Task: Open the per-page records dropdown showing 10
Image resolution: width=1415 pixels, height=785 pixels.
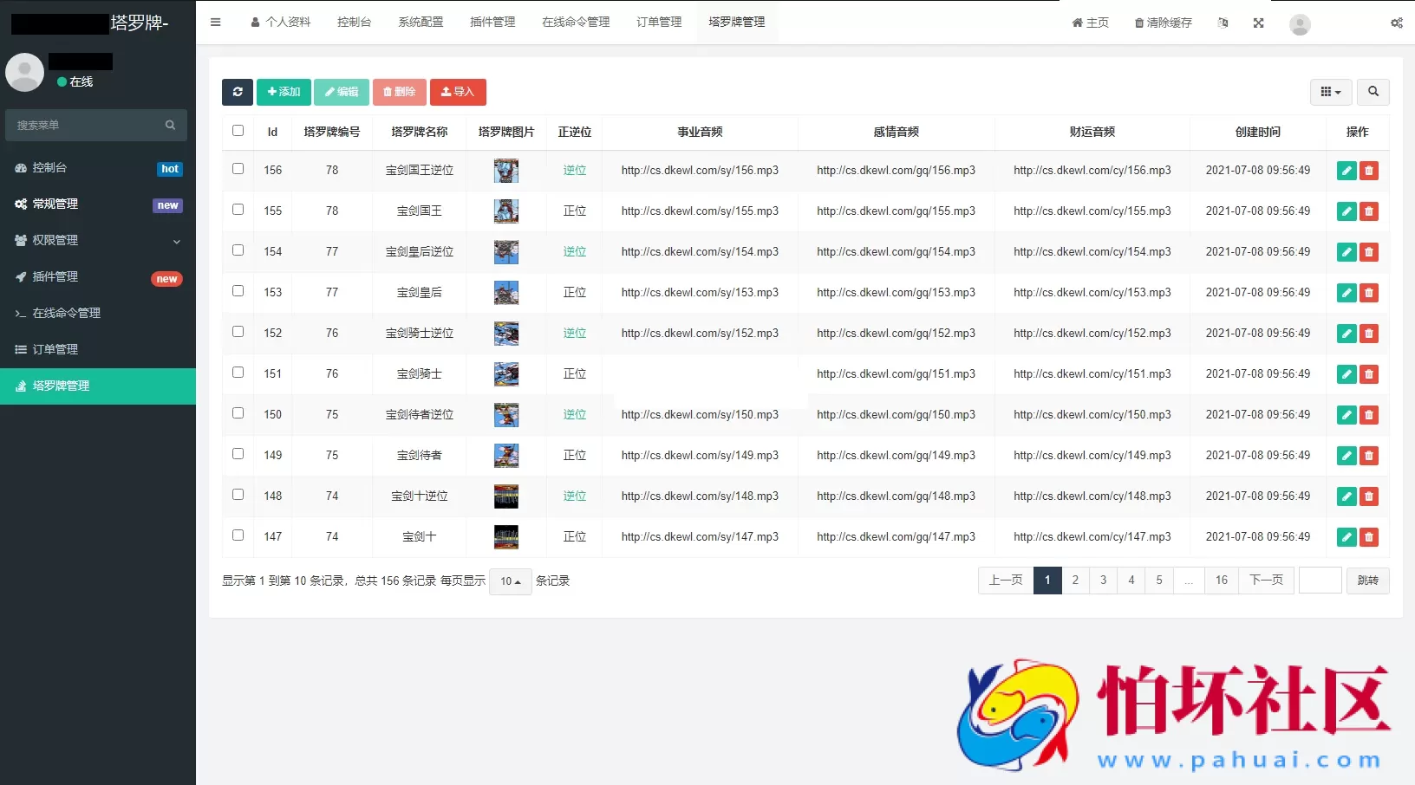Action: tap(510, 581)
